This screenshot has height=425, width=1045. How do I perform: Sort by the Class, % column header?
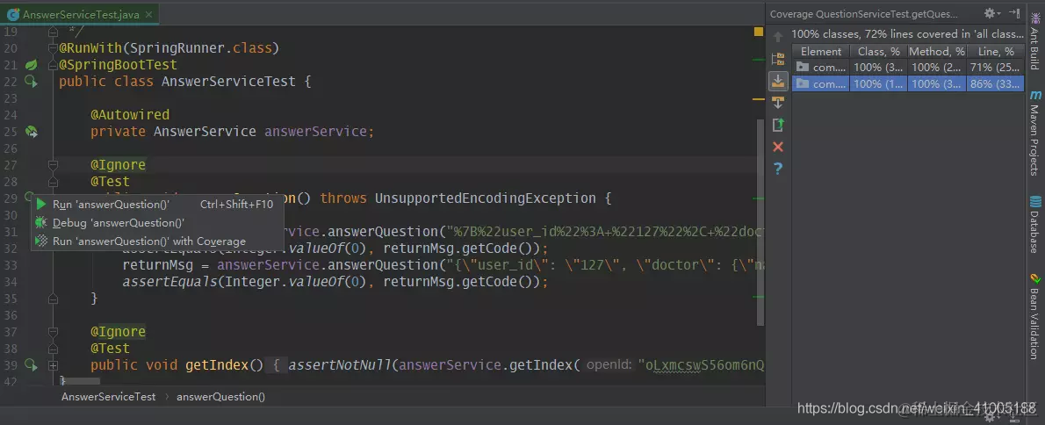click(879, 51)
